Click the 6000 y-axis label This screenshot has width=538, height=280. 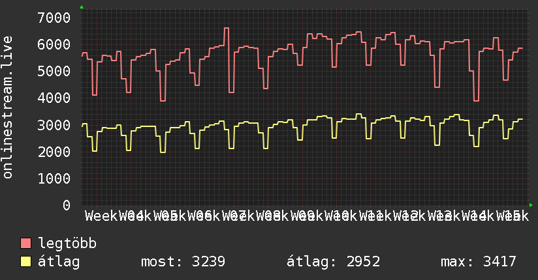54,44
